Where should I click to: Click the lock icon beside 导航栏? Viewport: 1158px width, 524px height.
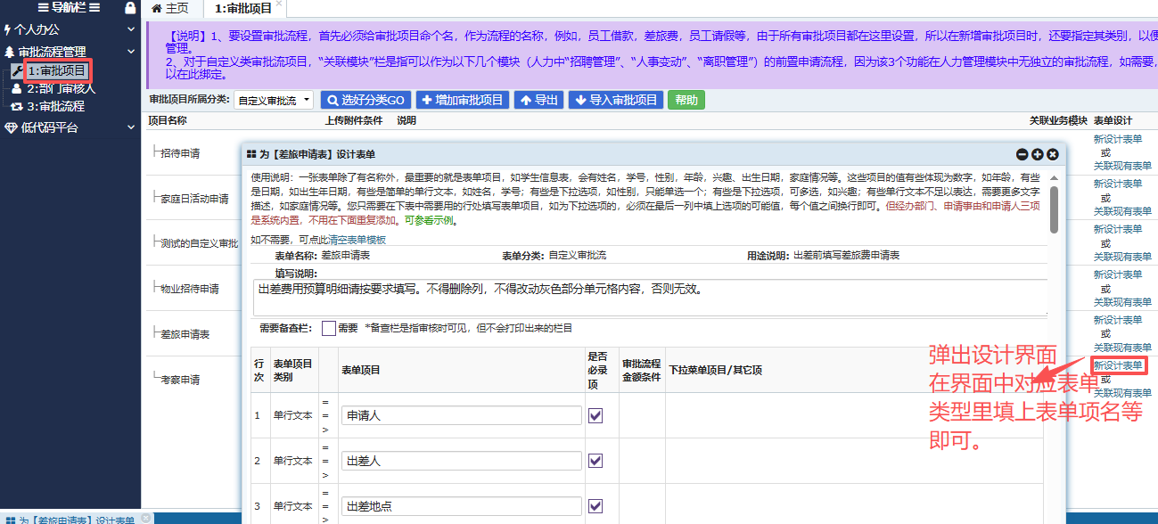coord(130,8)
